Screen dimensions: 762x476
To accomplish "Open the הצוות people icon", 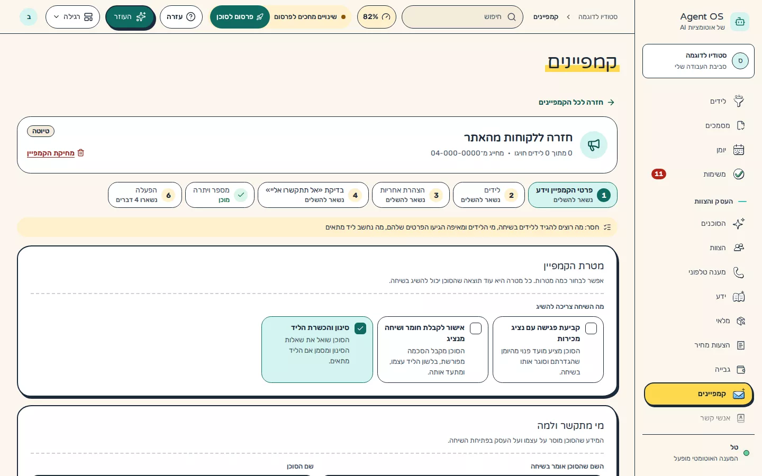I will [x=739, y=248].
